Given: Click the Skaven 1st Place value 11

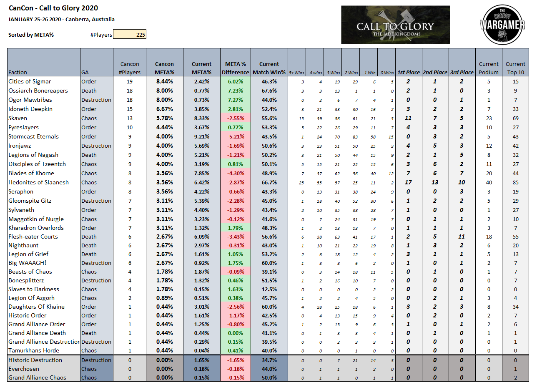Looking at the screenshot, I should click(408, 118).
